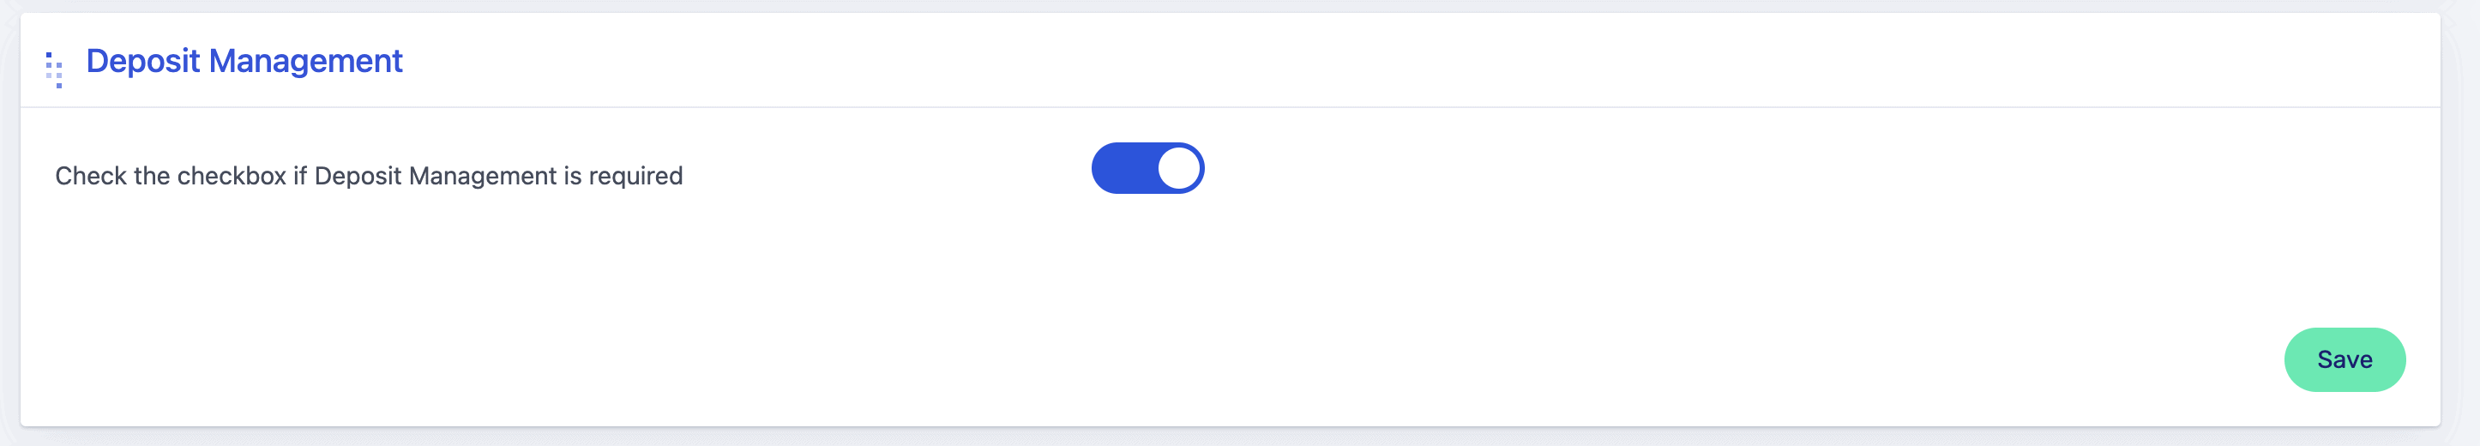The width and height of the screenshot is (2480, 446).
Task: Select the Deposit Management is required label
Action: tap(369, 177)
